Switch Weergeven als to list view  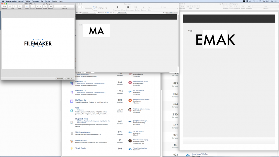pyautogui.click(x=111, y=13)
